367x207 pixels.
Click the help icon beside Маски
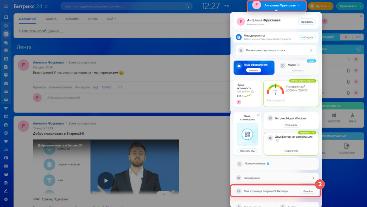(298, 65)
